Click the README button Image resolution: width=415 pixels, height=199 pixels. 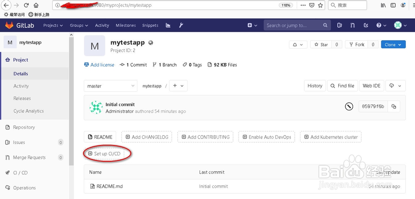[100, 137]
